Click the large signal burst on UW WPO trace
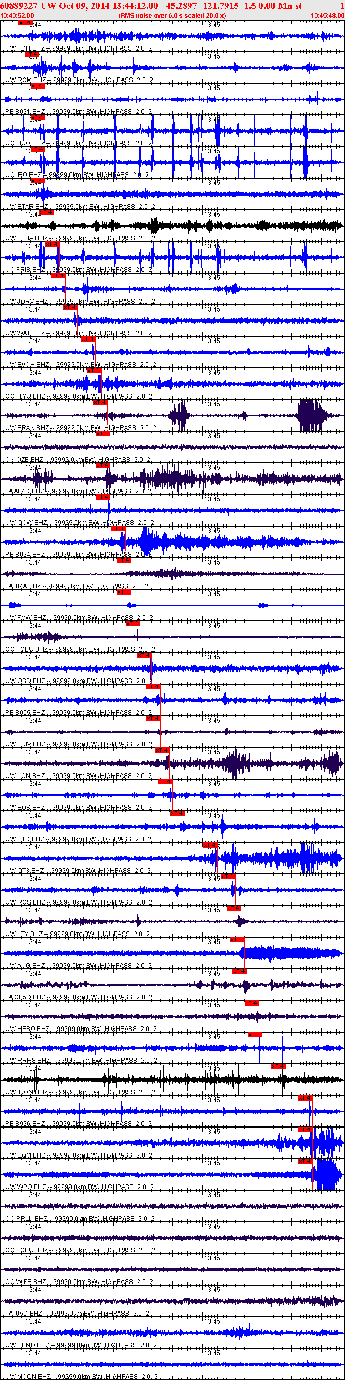This screenshot has height=1380, width=345. (x=326, y=1174)
